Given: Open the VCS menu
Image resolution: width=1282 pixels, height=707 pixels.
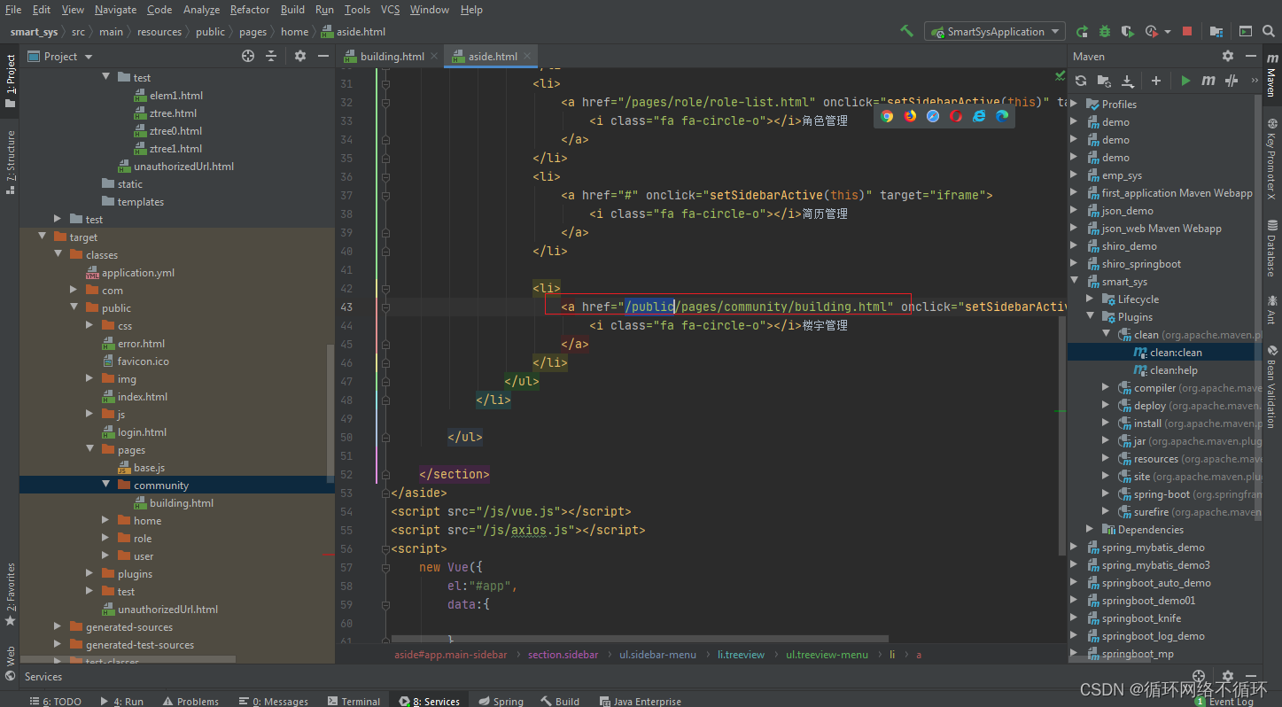Looking at the screenshot, I should click(390, 9).
